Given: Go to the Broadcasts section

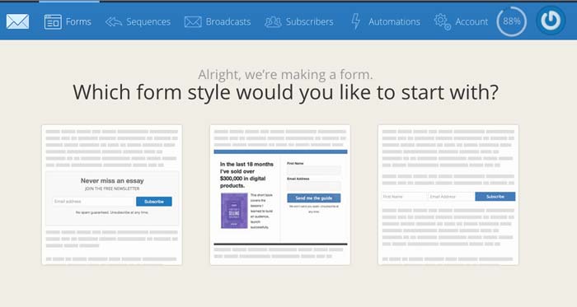Looking at the screenshot, I should pyautogui.click(x=228, y=21).
